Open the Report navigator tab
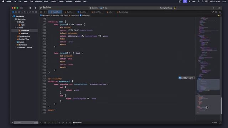The height and width of the screenshot is (128, 228). click(36, 12)
